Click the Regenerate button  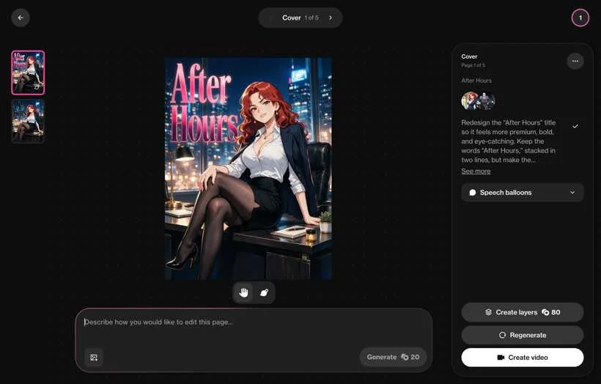point(522,335)
